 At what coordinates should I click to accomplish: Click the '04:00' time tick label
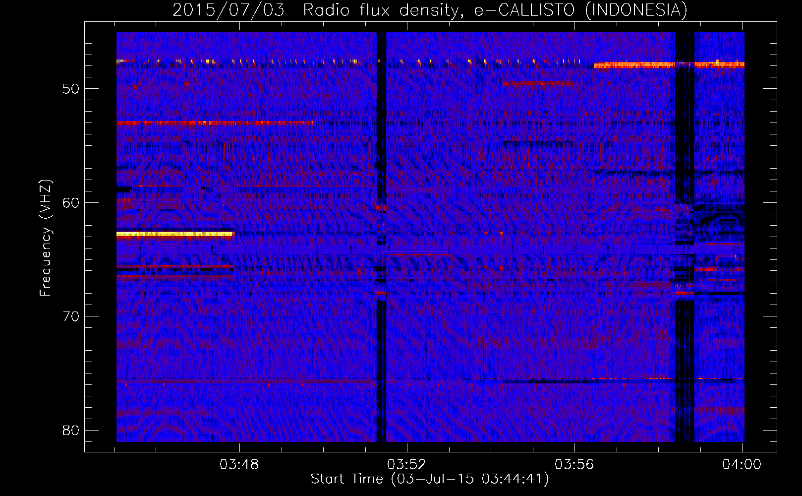tap(742, 464)
